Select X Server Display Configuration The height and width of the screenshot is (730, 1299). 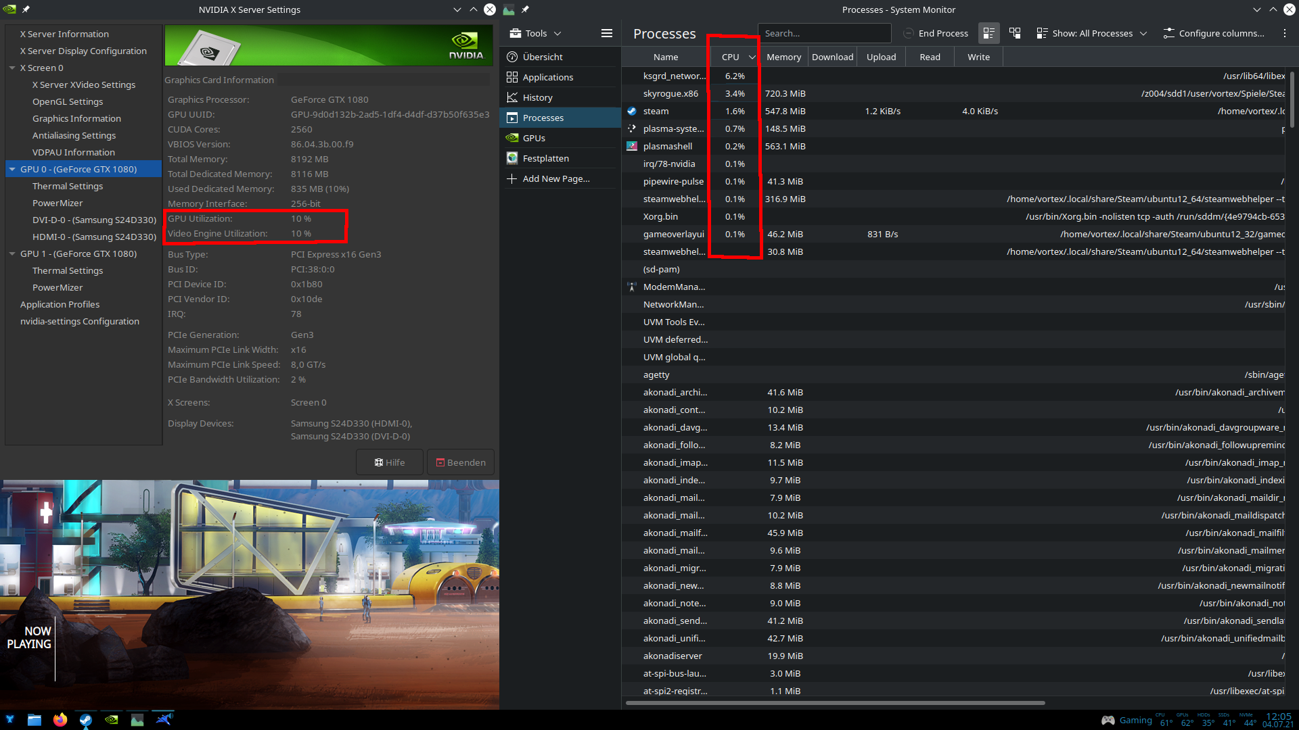83,51
